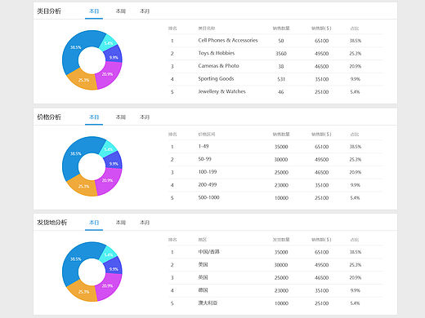Click quantity 3560 in Toys & Hobbies row

click(281, 54)
